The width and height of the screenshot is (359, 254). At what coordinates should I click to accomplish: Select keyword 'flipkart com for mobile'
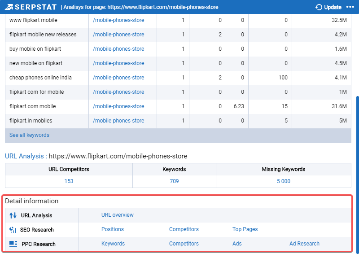point(36,92)
